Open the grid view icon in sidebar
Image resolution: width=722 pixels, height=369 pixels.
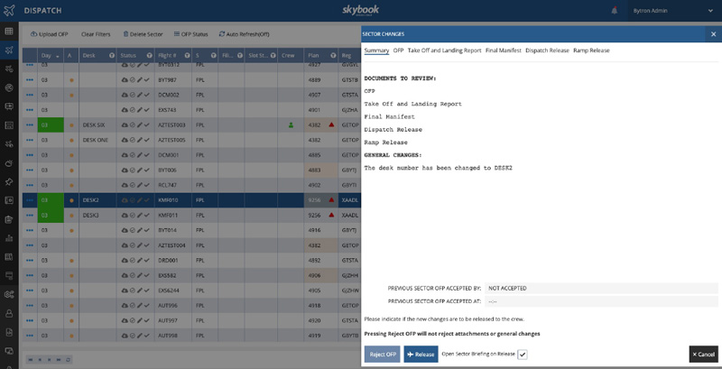9,32
